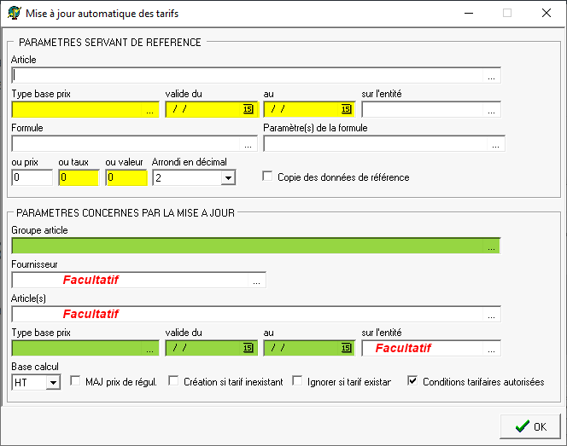Uncheck 'Conditions tarifaires autorisées' checkbox

(x=413, y=381)
